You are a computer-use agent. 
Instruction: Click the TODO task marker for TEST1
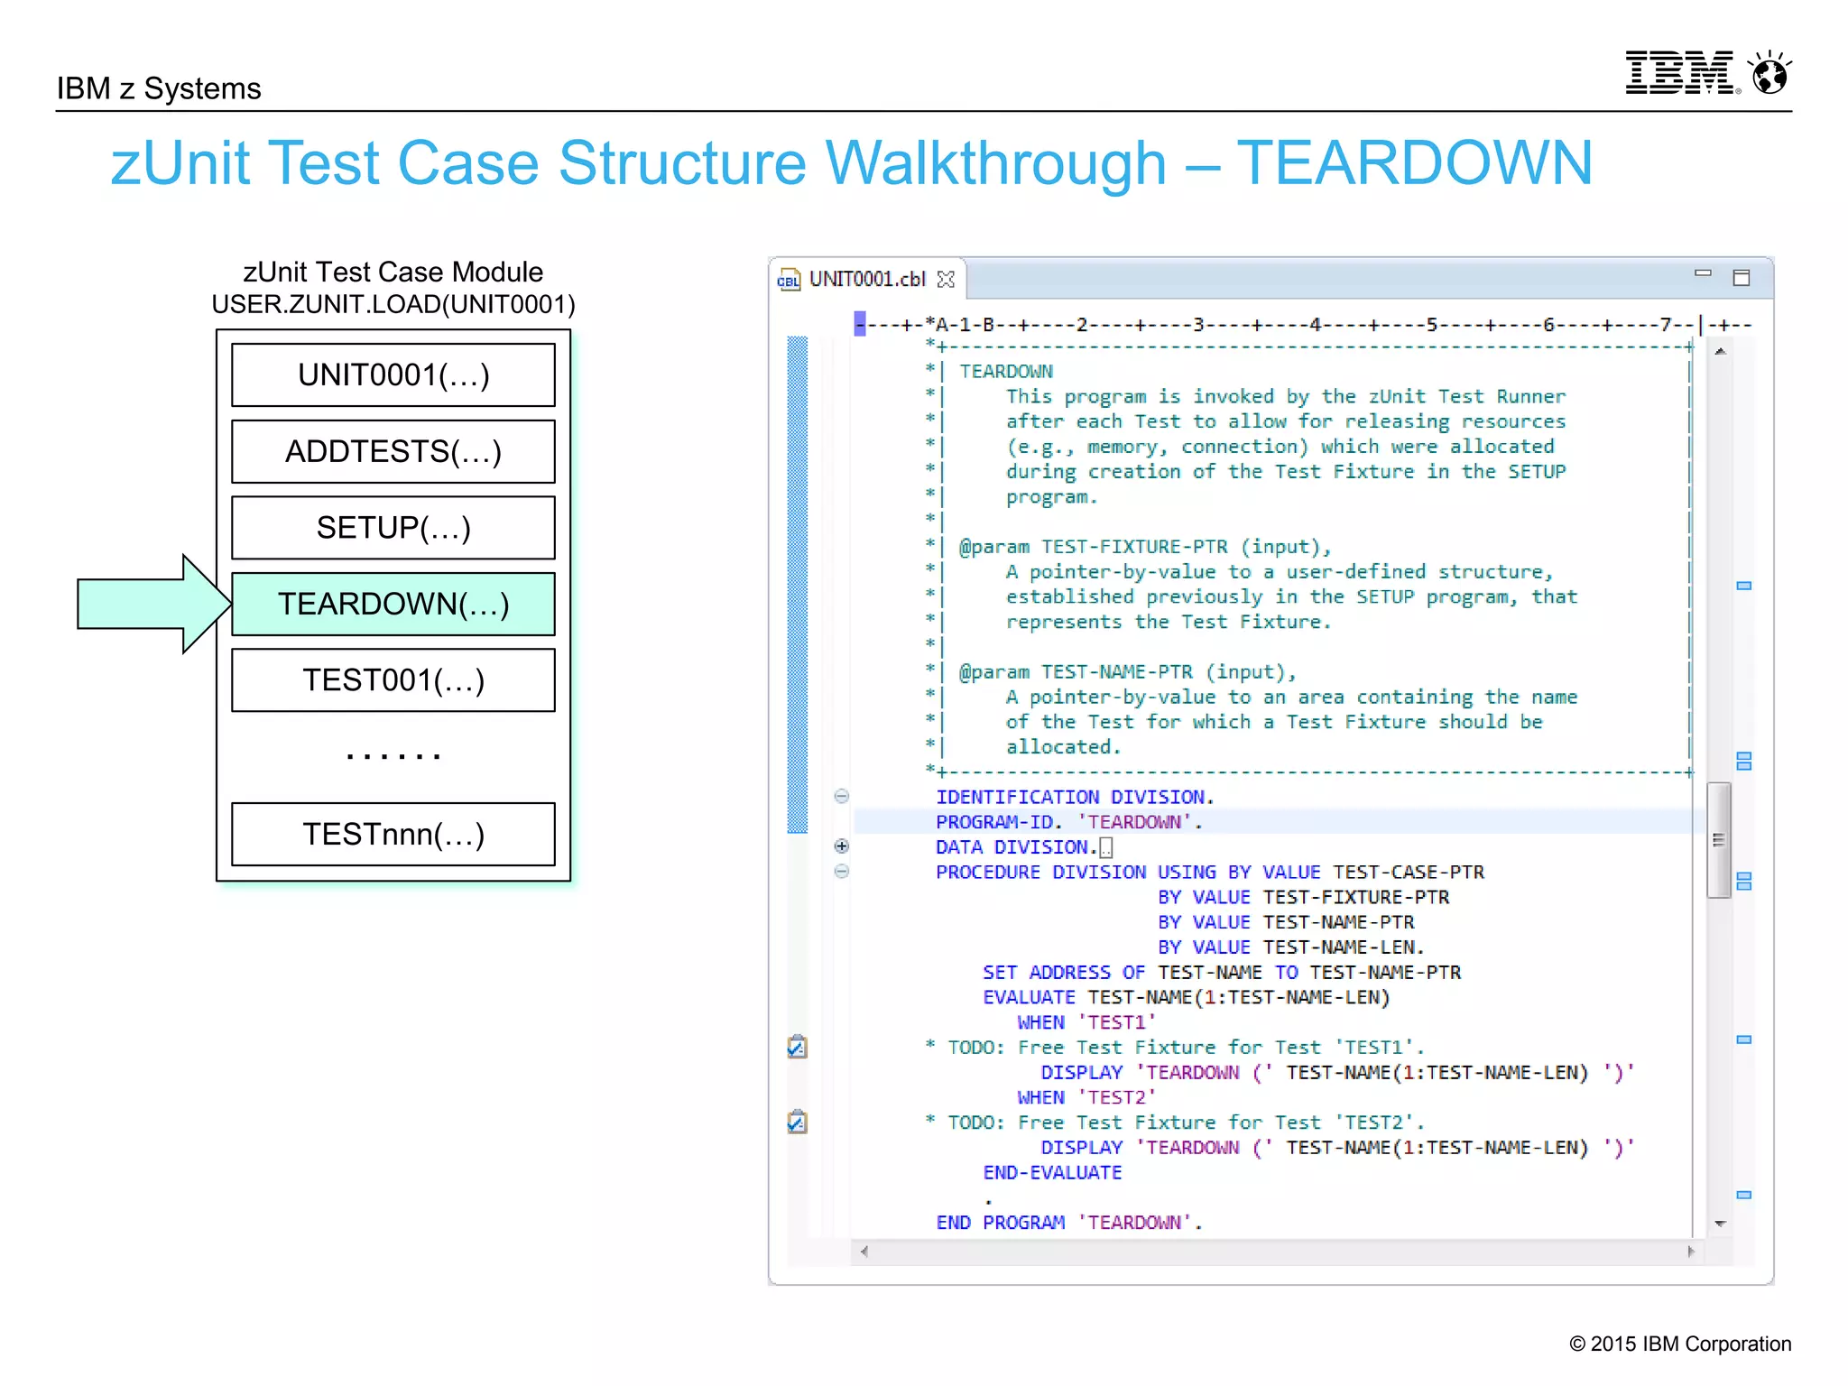pyautogui.click(x=797, y=1047)
